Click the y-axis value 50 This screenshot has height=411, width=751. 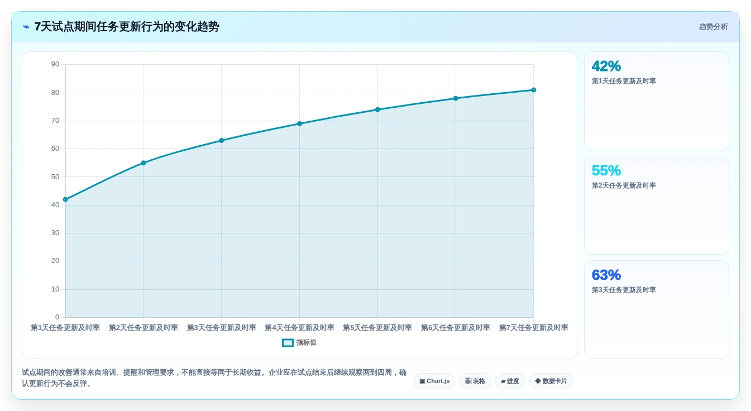coord(55,177)
